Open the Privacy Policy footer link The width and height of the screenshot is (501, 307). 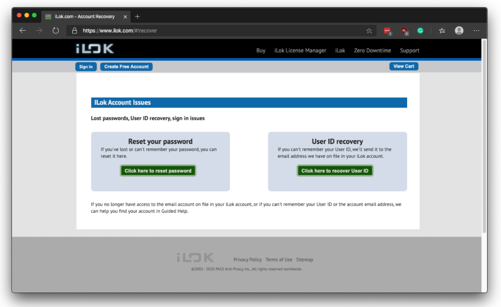248,260
